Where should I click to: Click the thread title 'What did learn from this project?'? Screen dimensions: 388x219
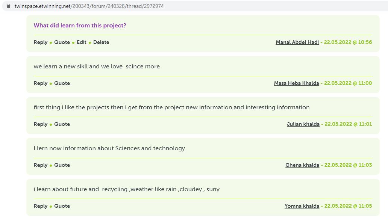point(80,26)
